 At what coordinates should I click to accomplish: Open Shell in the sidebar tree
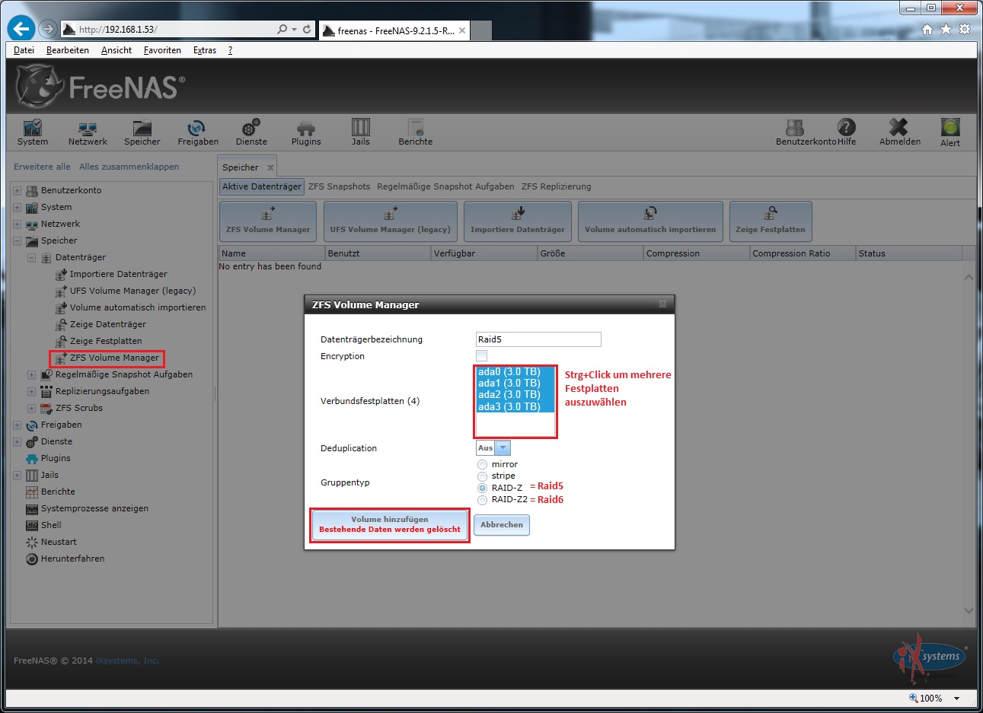click(x=51, y=525)
